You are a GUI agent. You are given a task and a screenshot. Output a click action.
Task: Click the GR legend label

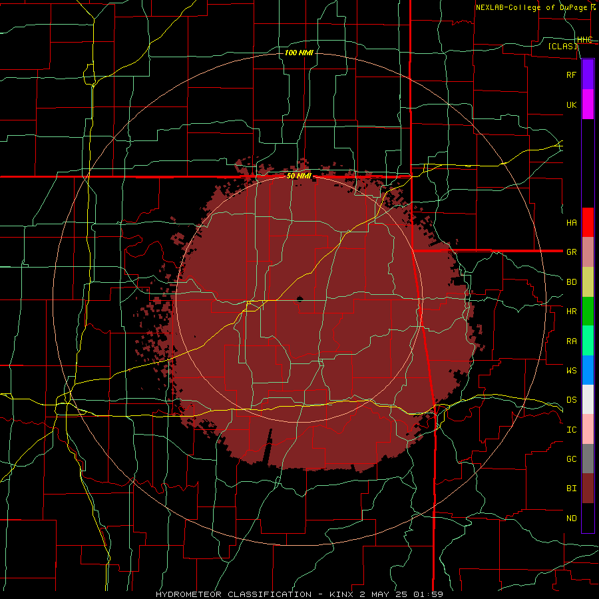pos(572,252)
